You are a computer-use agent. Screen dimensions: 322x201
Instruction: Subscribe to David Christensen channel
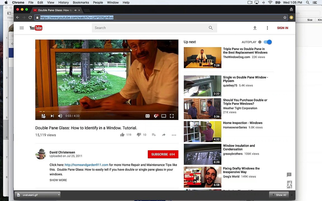tap(163, 154)
